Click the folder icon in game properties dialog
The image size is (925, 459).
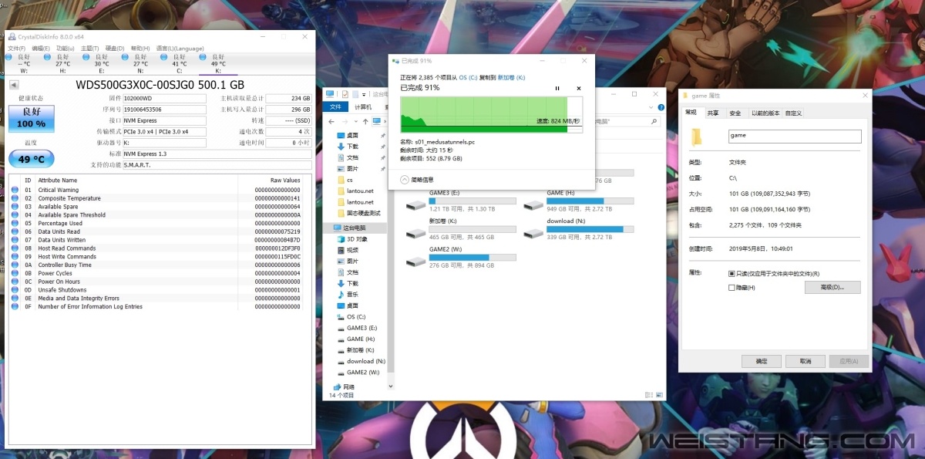(697, 137)
